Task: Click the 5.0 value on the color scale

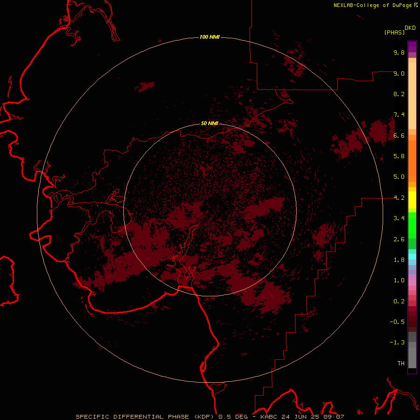Action: (399, 177)
